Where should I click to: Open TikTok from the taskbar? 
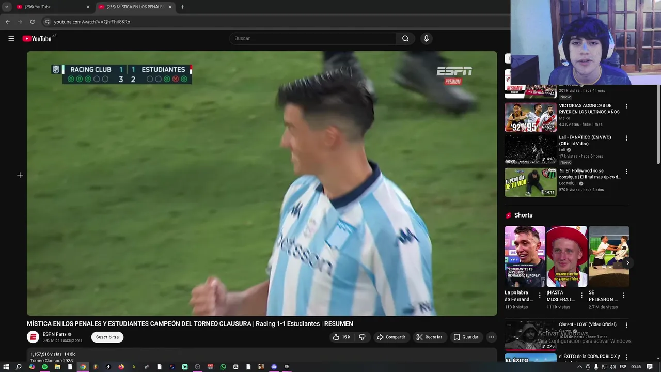point(108,367)
